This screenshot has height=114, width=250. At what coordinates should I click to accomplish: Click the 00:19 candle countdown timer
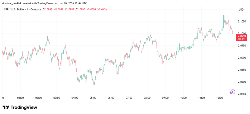pos(242,39)
